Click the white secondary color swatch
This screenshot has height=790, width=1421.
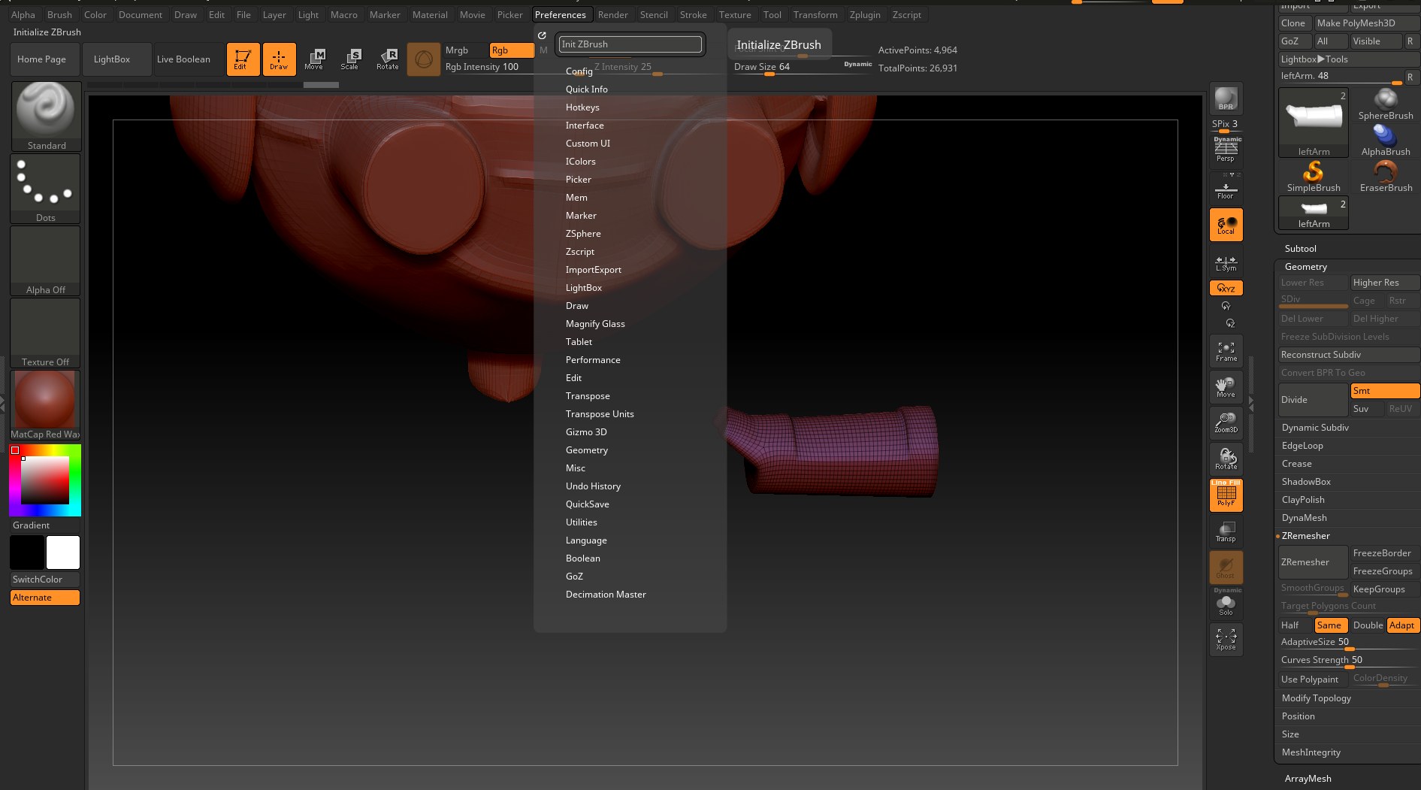[x=63, y=552]
